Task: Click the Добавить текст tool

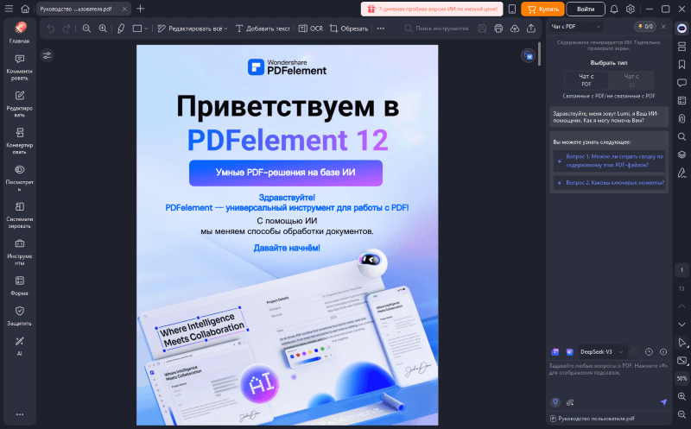Action: [263, 28]
